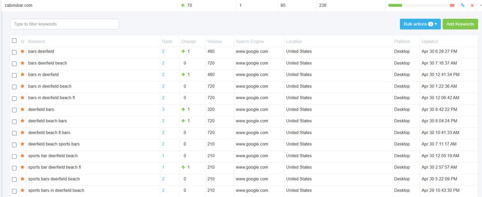Sort by the Rank column header
The width and height of the screenshot is (482, 197).
[167, 41]
